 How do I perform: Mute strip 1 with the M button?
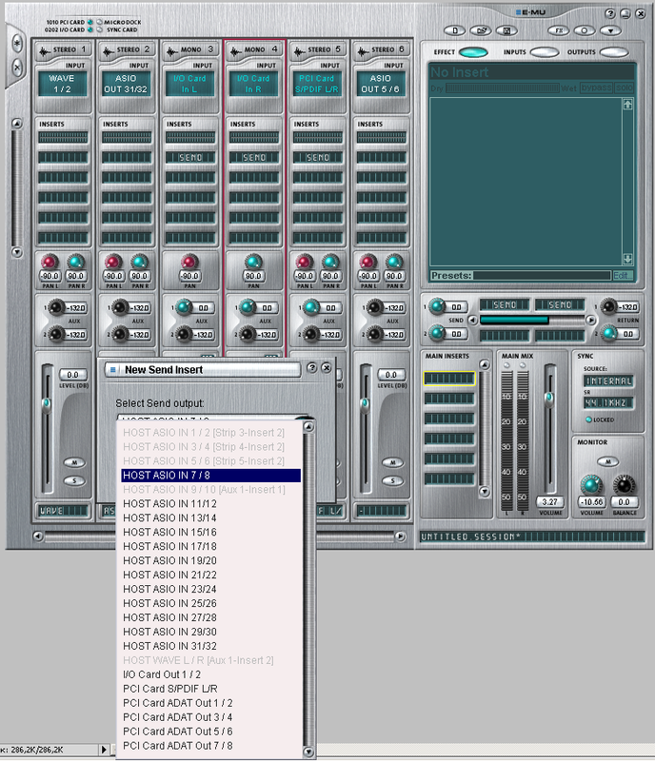(74, 462)
